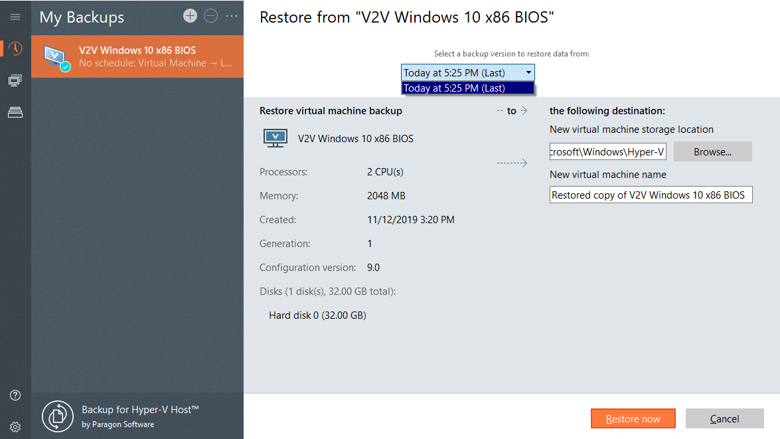The width and height of the screenshot is (780, 439).
Task: Click the new virtual machine name field
Action: (651, 195)
